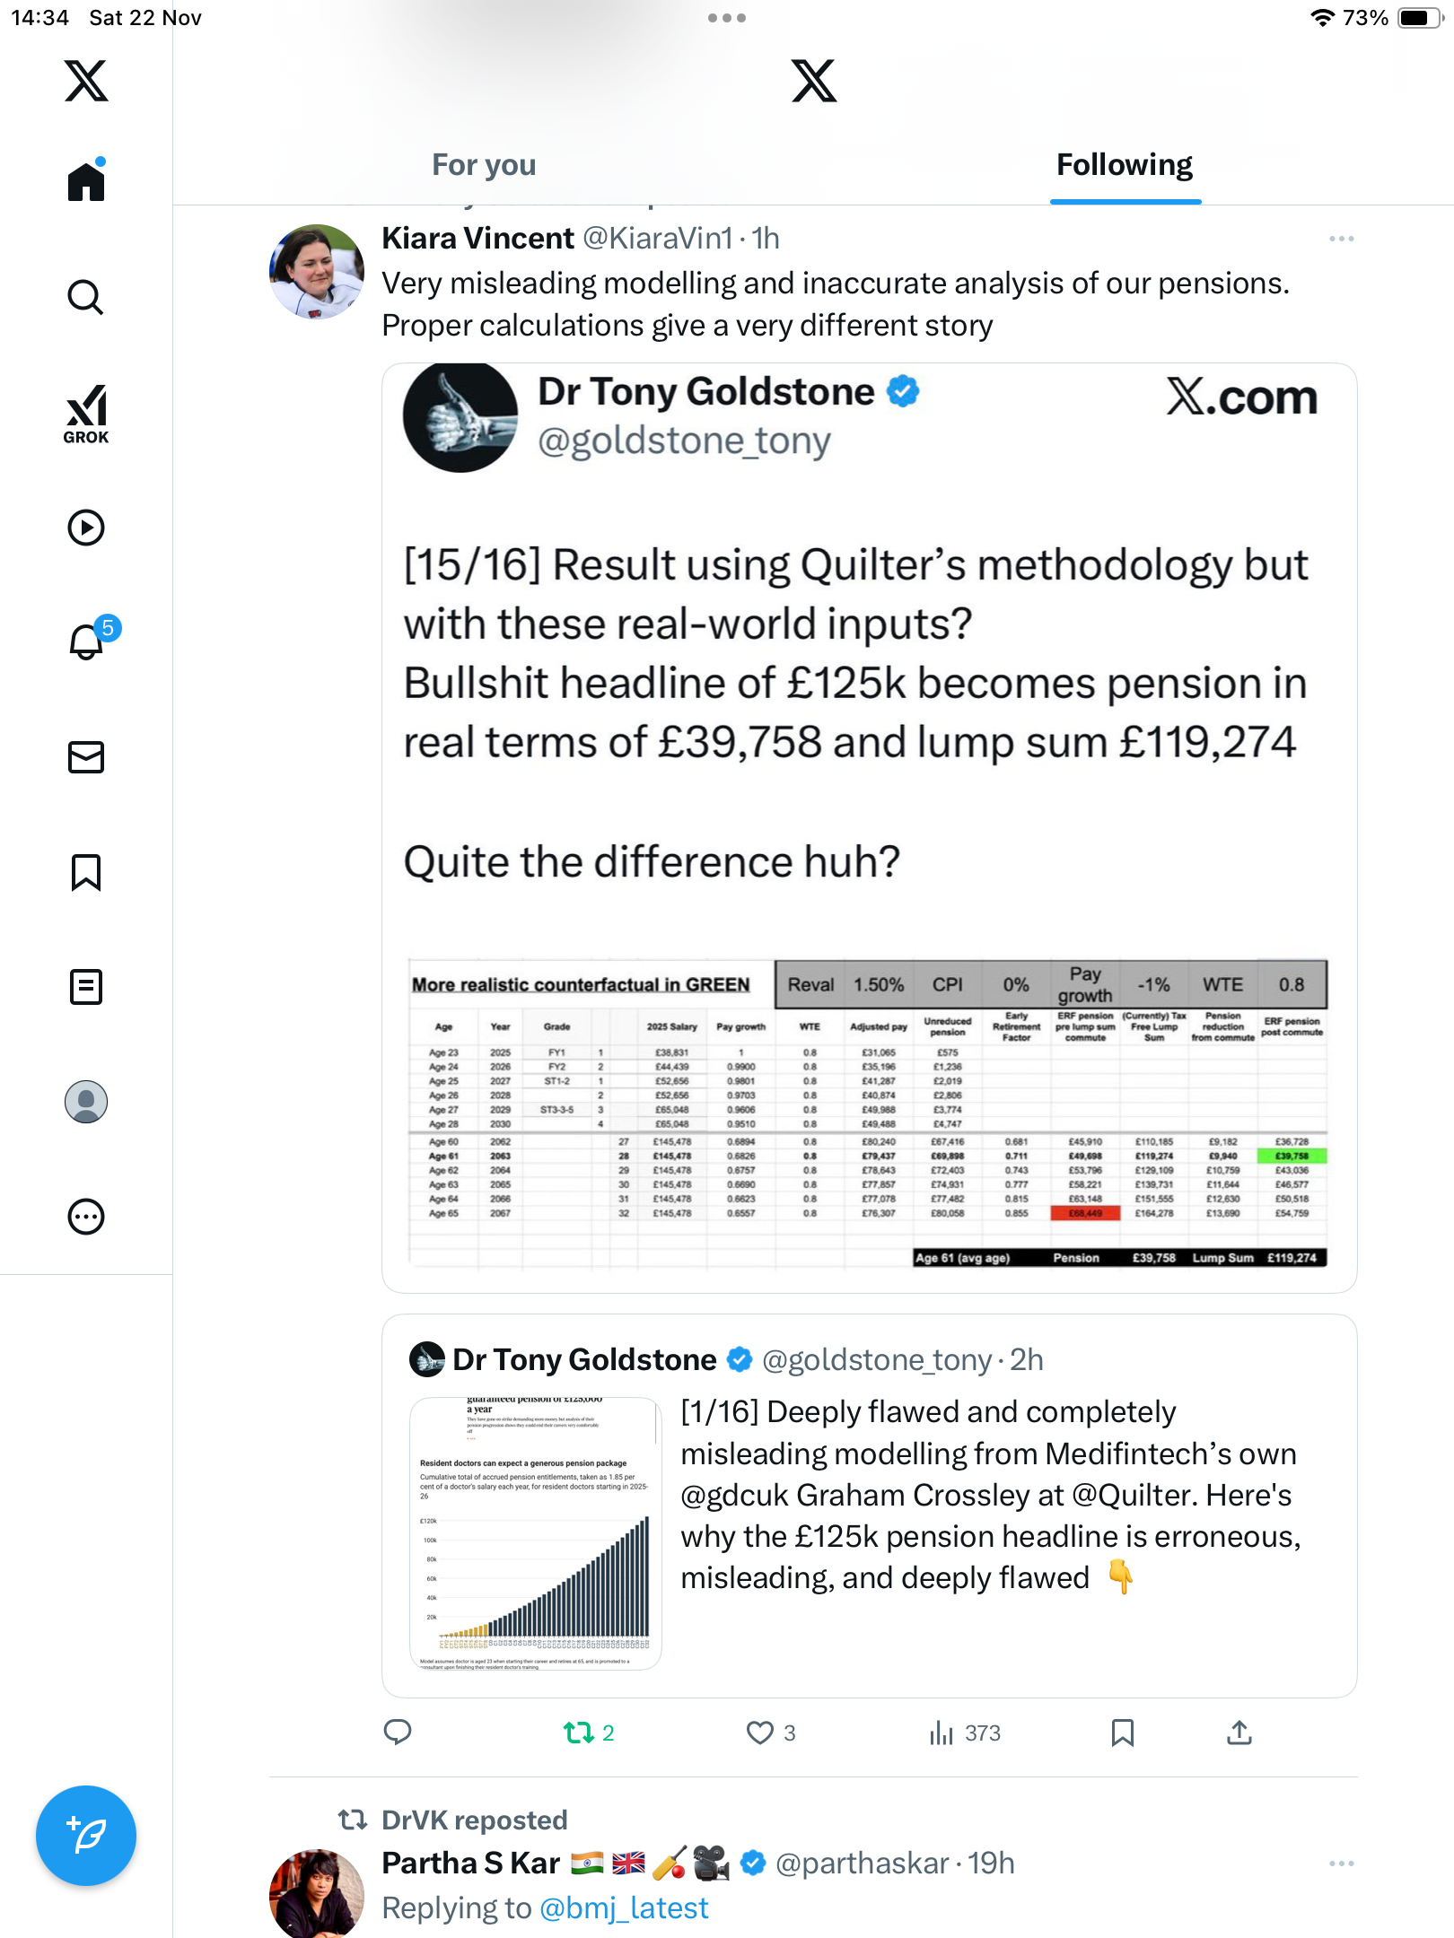This screenshot has width=1454, height=1938.
Task: Open notifications bell with 5 badge
Action: (x=87, y=642)
